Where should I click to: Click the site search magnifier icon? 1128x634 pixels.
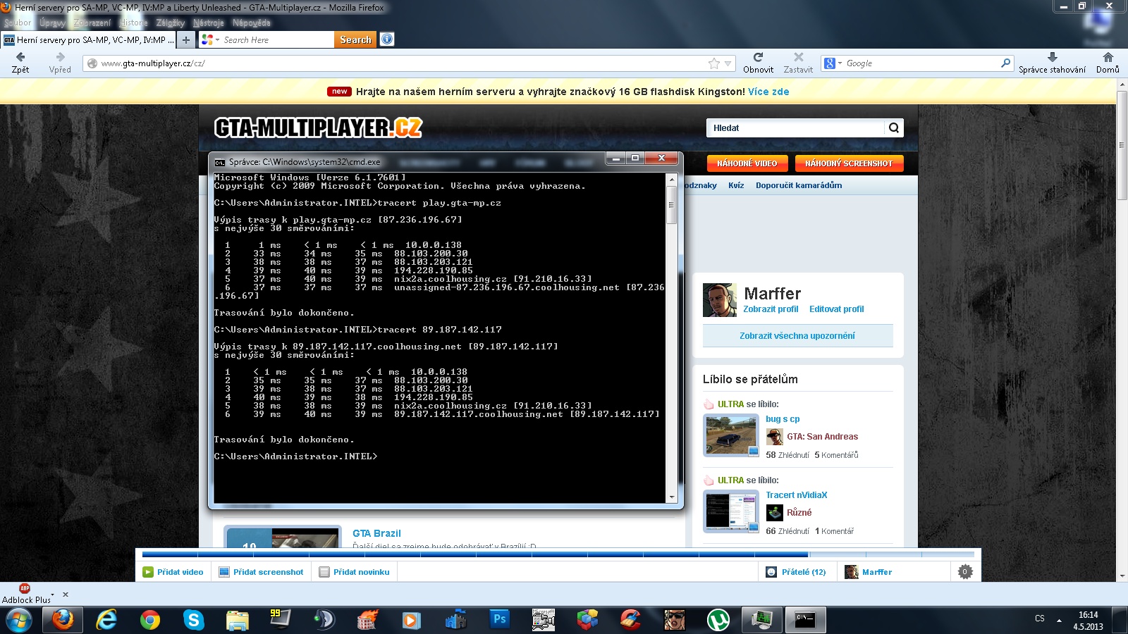pyautogui.click(x=894, y=128)
